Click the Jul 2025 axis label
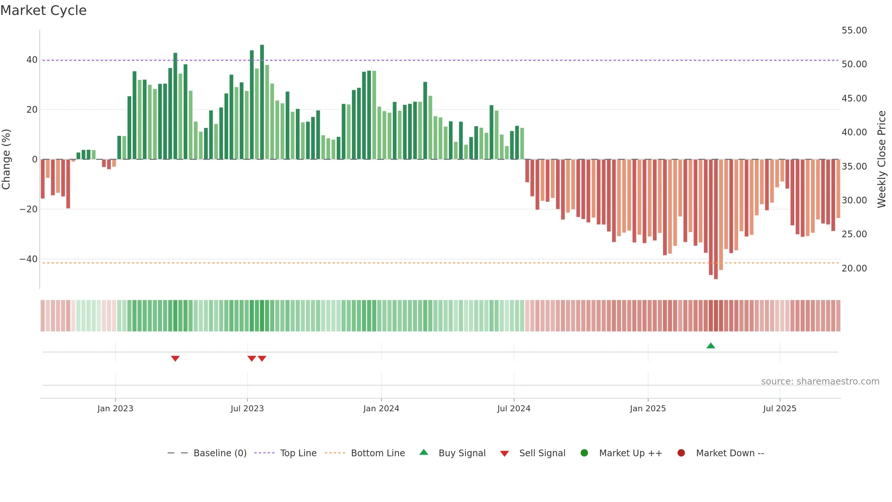The image size is (892, 502). (780, 409)
